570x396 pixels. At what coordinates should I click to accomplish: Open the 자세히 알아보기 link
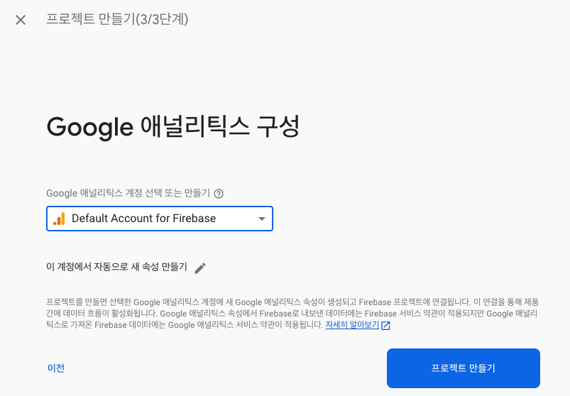click(352, 325)
